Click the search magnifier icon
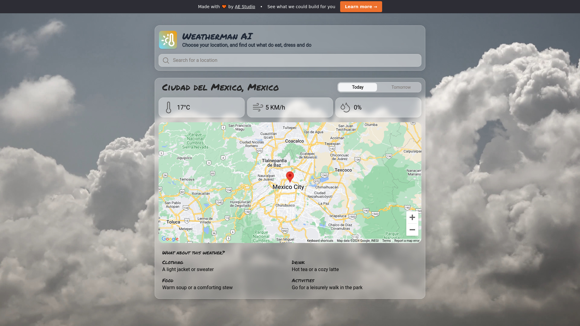 tap(166, 60)
